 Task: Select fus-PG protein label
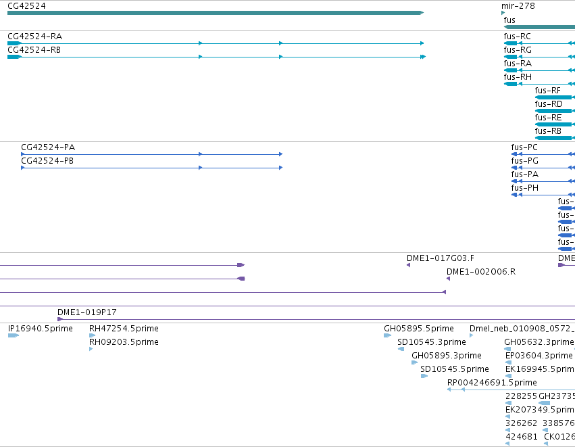(525, 161)
